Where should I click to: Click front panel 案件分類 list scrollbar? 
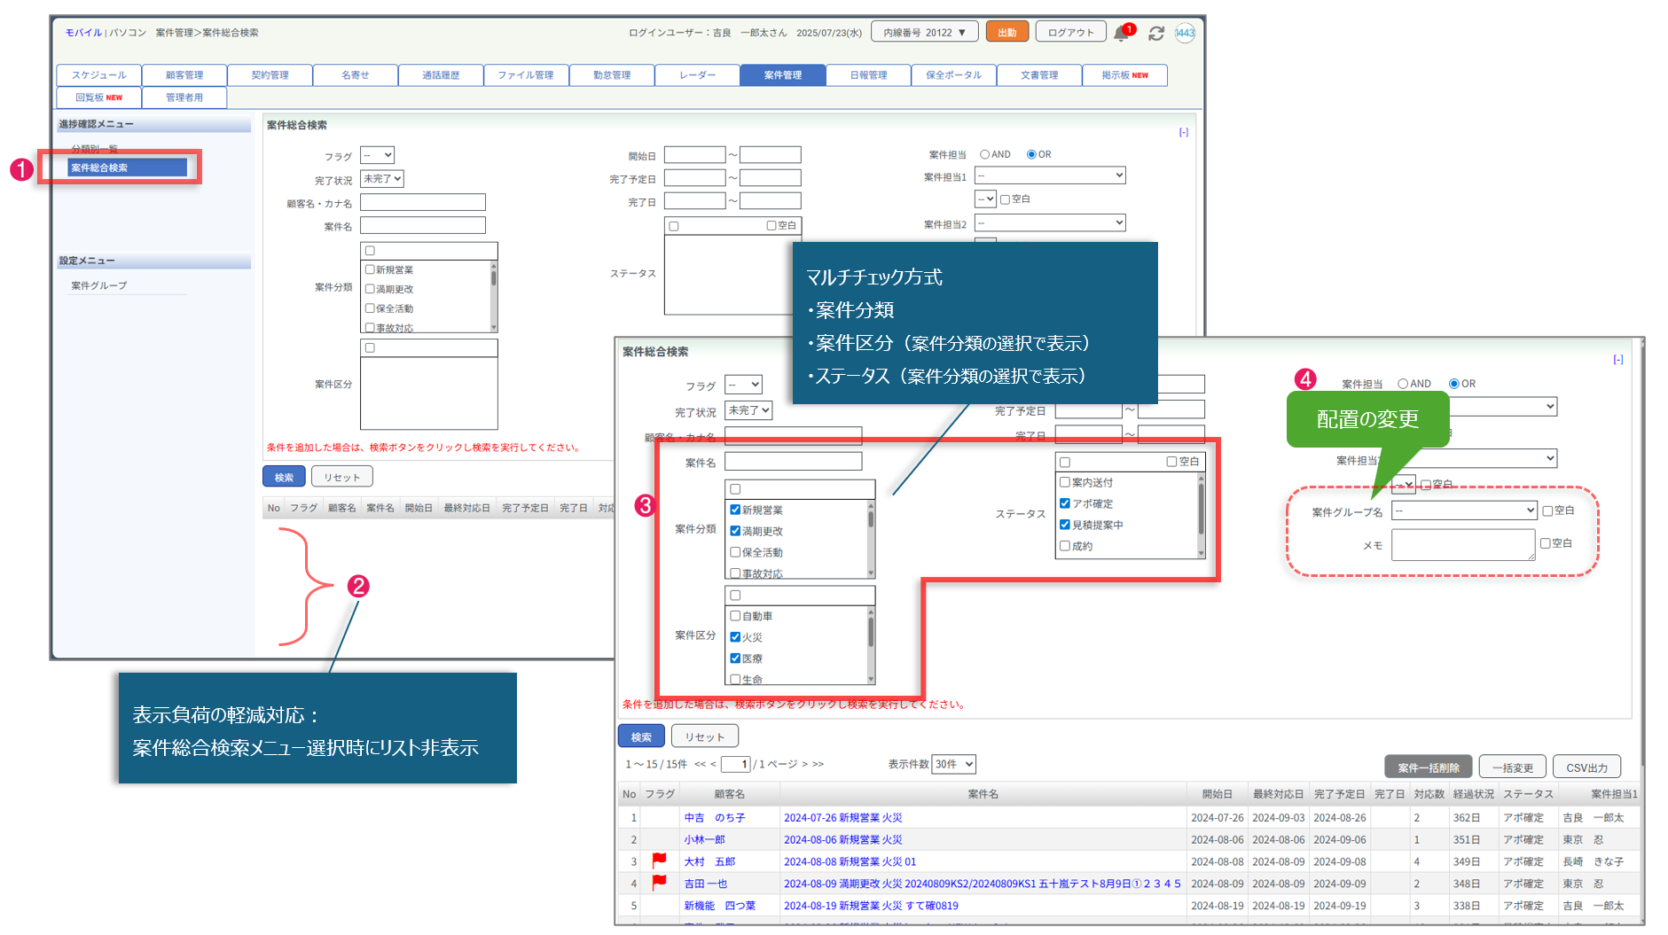click(x=871, y=539)
